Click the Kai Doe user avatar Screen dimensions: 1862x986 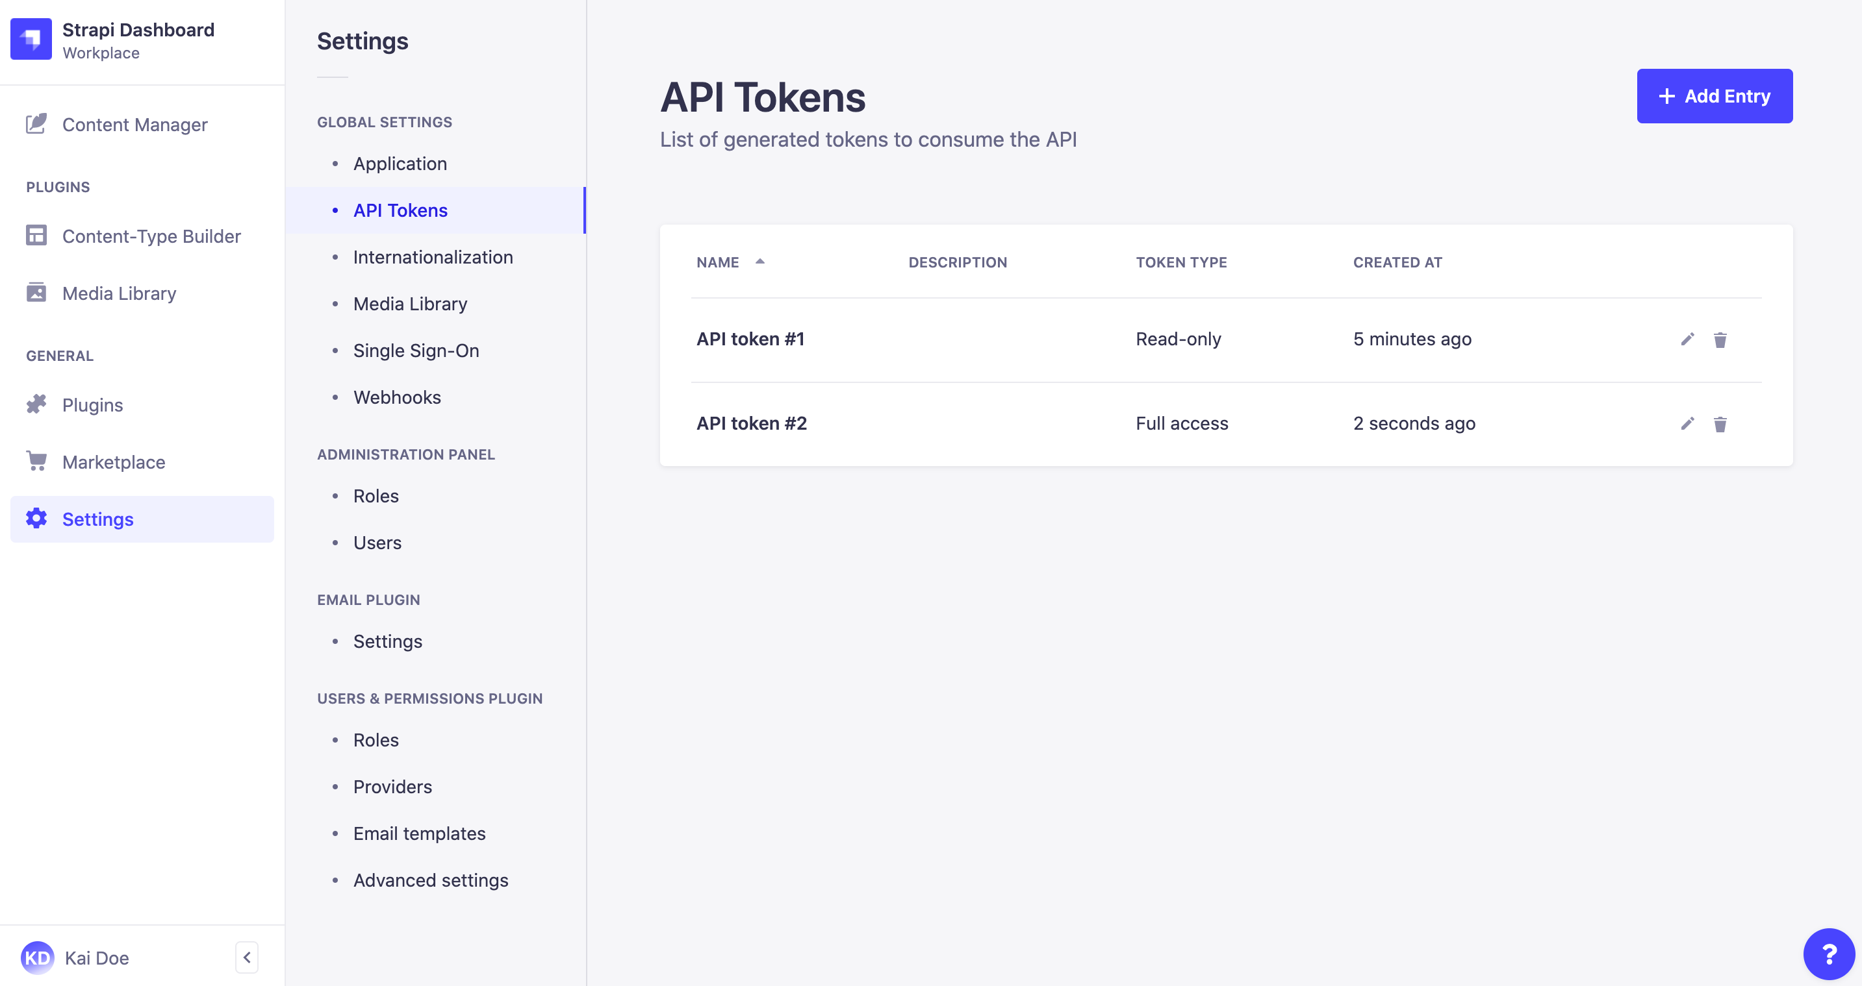tap(38, 957)
